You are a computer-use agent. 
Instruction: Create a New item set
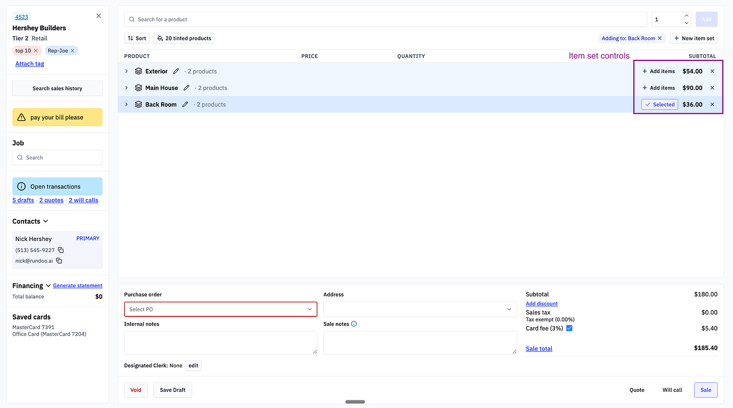(694, 38)
